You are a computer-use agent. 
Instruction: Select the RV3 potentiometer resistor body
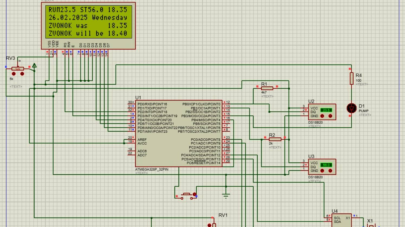pyautogui.click(x=18, y=69)
